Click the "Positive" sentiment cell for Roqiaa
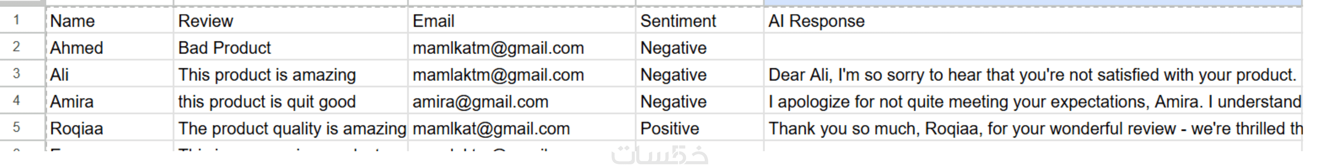The width and height of the screenshot is (1320, 168). [x=699, y=129]
